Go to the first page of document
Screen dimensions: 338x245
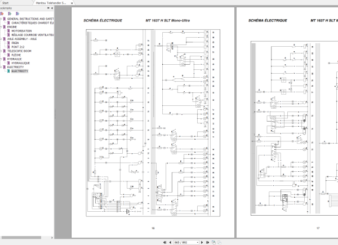coord(165,242)
